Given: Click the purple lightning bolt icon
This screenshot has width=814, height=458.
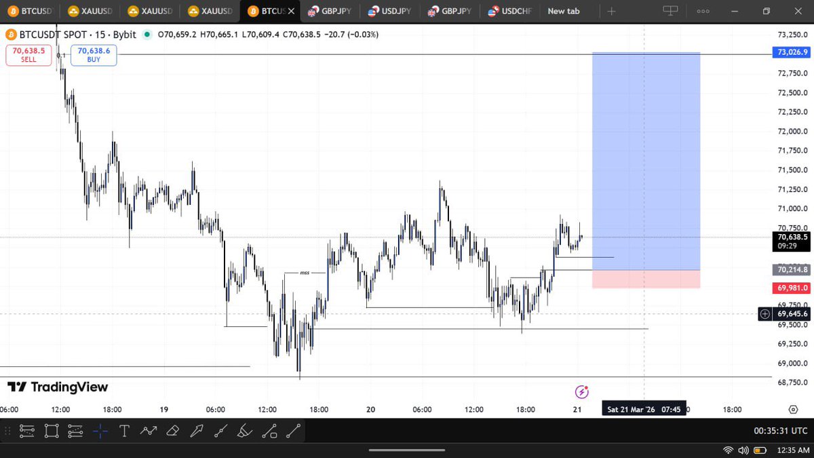Looking at the screenshot, I should point(581,392).
